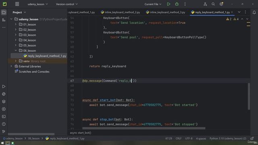Run the current file with the green play icon

click(169, 4)
